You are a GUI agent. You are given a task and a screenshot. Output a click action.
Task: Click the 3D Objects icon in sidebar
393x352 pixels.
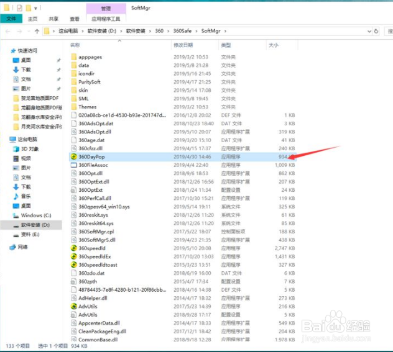pyautogui.click(x=16, y=149)
